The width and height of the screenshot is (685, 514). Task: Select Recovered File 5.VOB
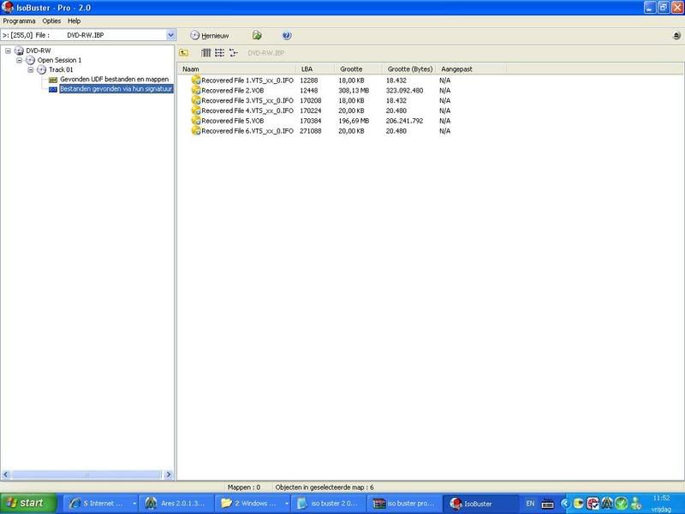tap(232, 121)
